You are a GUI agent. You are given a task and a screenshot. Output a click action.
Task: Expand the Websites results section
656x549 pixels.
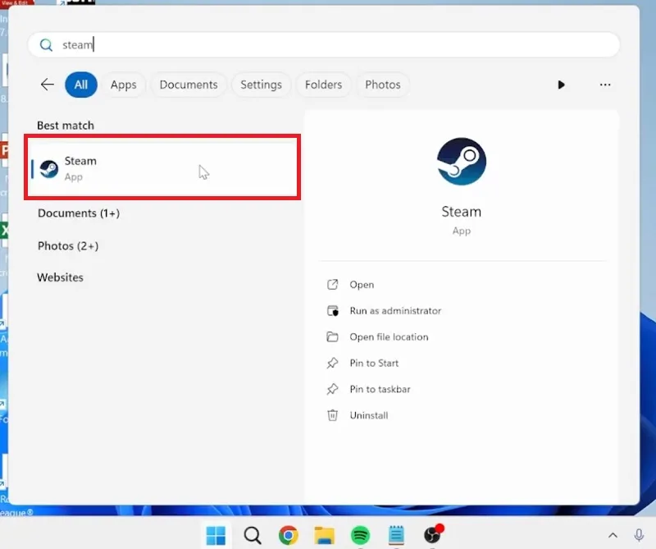(x=60, y=277)
